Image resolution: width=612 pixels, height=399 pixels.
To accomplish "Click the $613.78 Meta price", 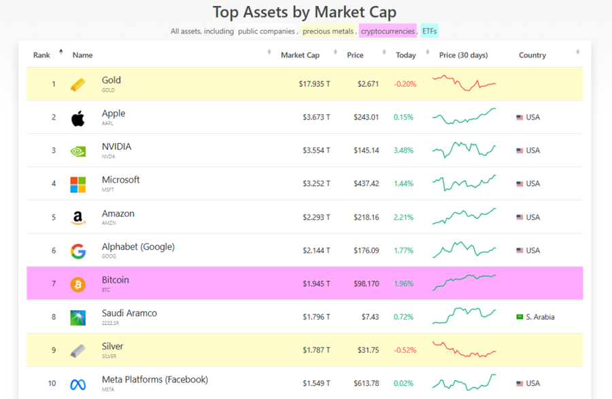I will (x=366, y=383).
